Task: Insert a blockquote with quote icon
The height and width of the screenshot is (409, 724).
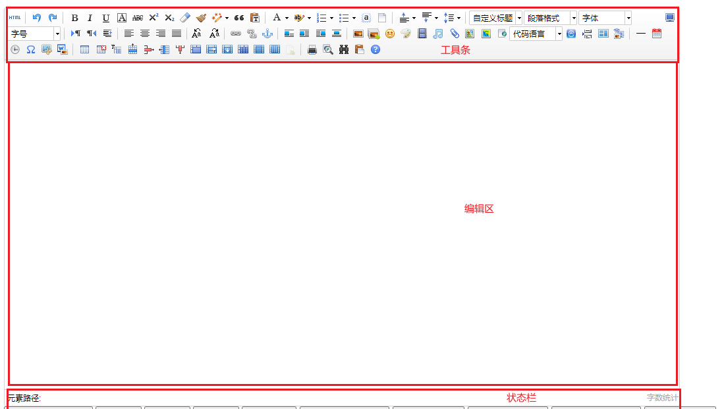Action: tap(238, 18)
